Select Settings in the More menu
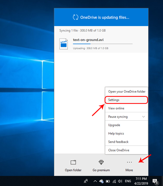This screenshot has width=163, height=186. (x=126, y=100)
